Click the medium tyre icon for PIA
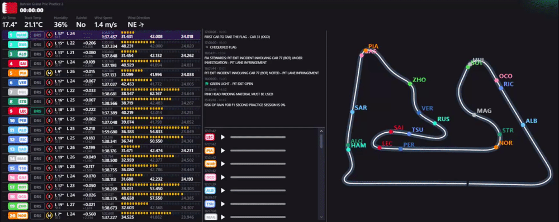This screenshot has height=222, width=559. tap(49, 73)
